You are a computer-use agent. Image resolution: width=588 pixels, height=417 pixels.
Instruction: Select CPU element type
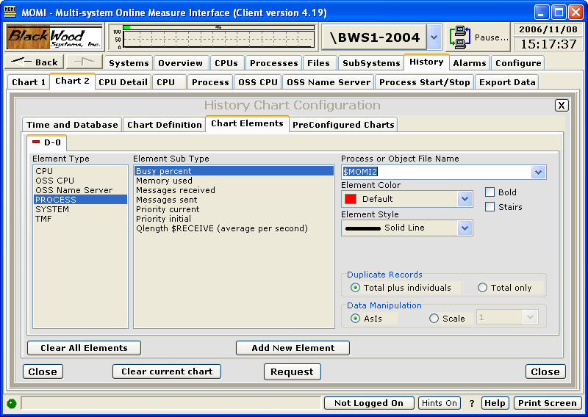point(80,171)
